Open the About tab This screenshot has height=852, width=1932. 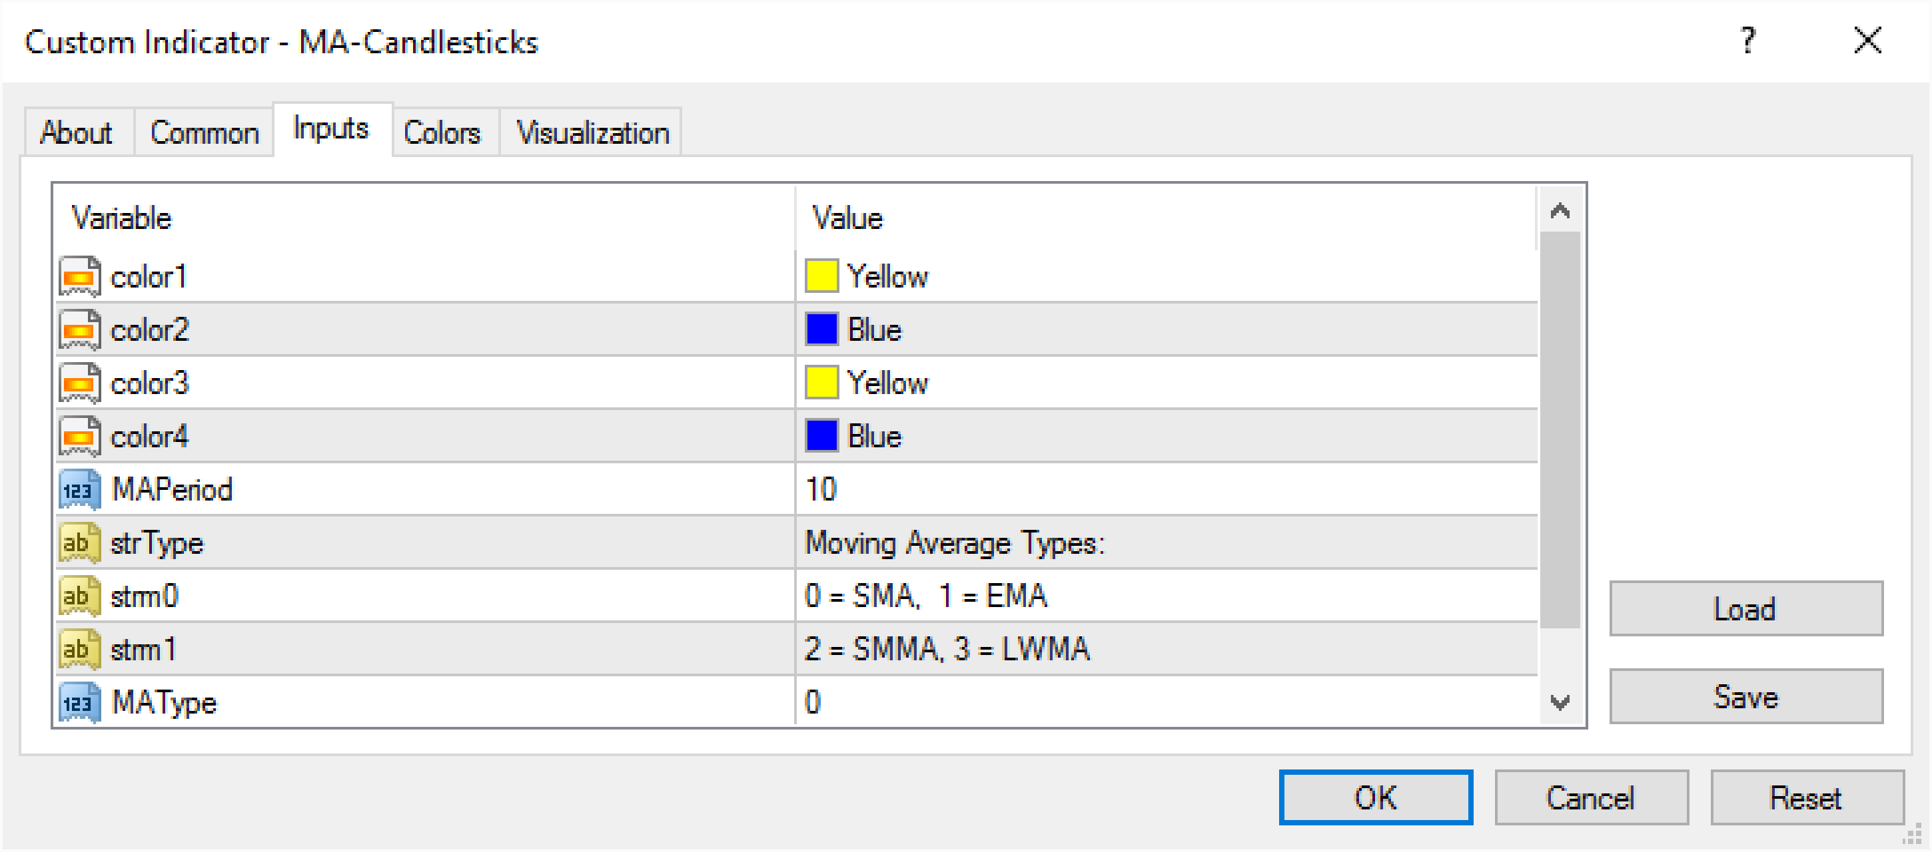pos(76,132)
